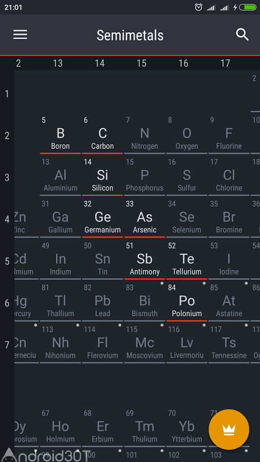Select group 16 column header
This screenshot has height=462, width=260.
183,63
